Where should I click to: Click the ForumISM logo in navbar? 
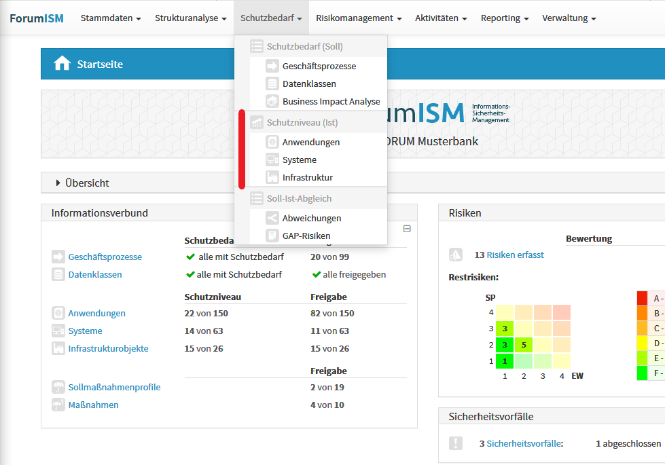coord(37,18)
